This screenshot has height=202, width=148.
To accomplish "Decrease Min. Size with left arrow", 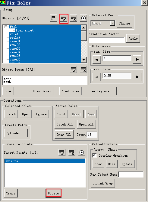I will [97, 77].
